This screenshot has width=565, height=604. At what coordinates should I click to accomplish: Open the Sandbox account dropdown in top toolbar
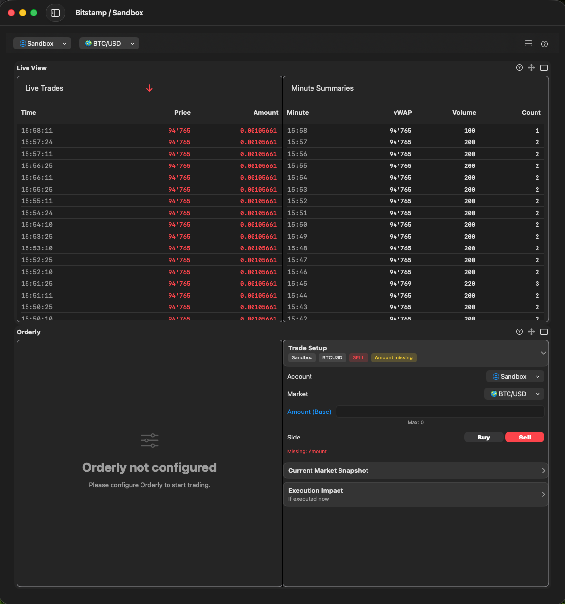(x=42, y=43)
